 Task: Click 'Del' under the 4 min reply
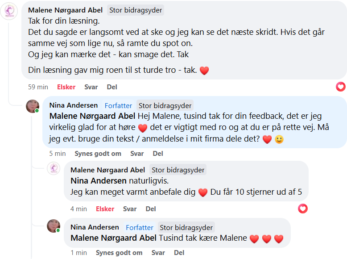pos(151,209)
